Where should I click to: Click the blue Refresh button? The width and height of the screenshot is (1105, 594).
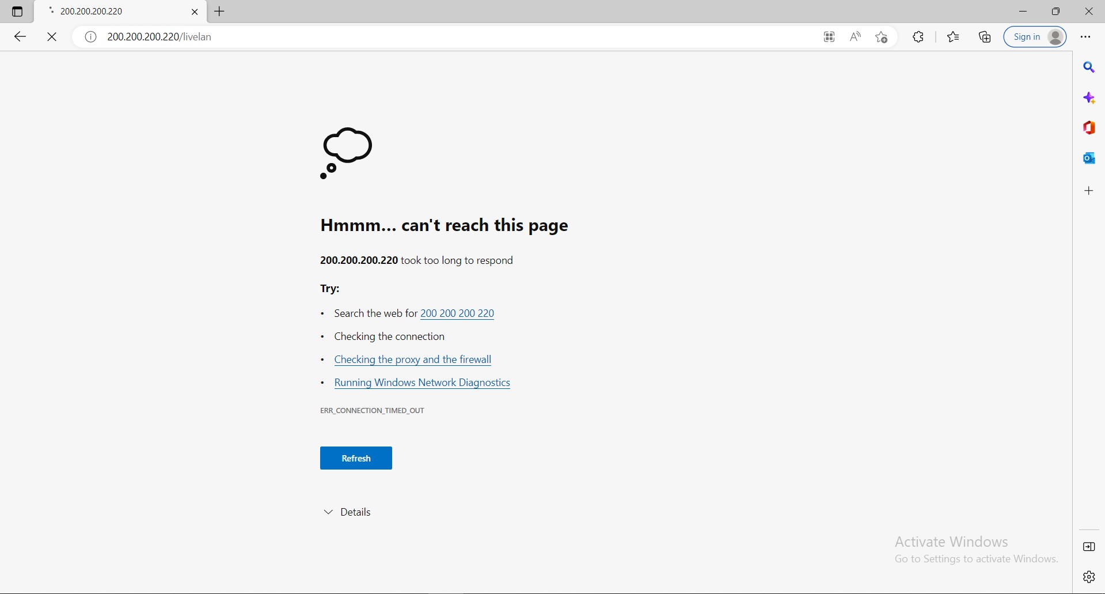click(x=356, y=458)
